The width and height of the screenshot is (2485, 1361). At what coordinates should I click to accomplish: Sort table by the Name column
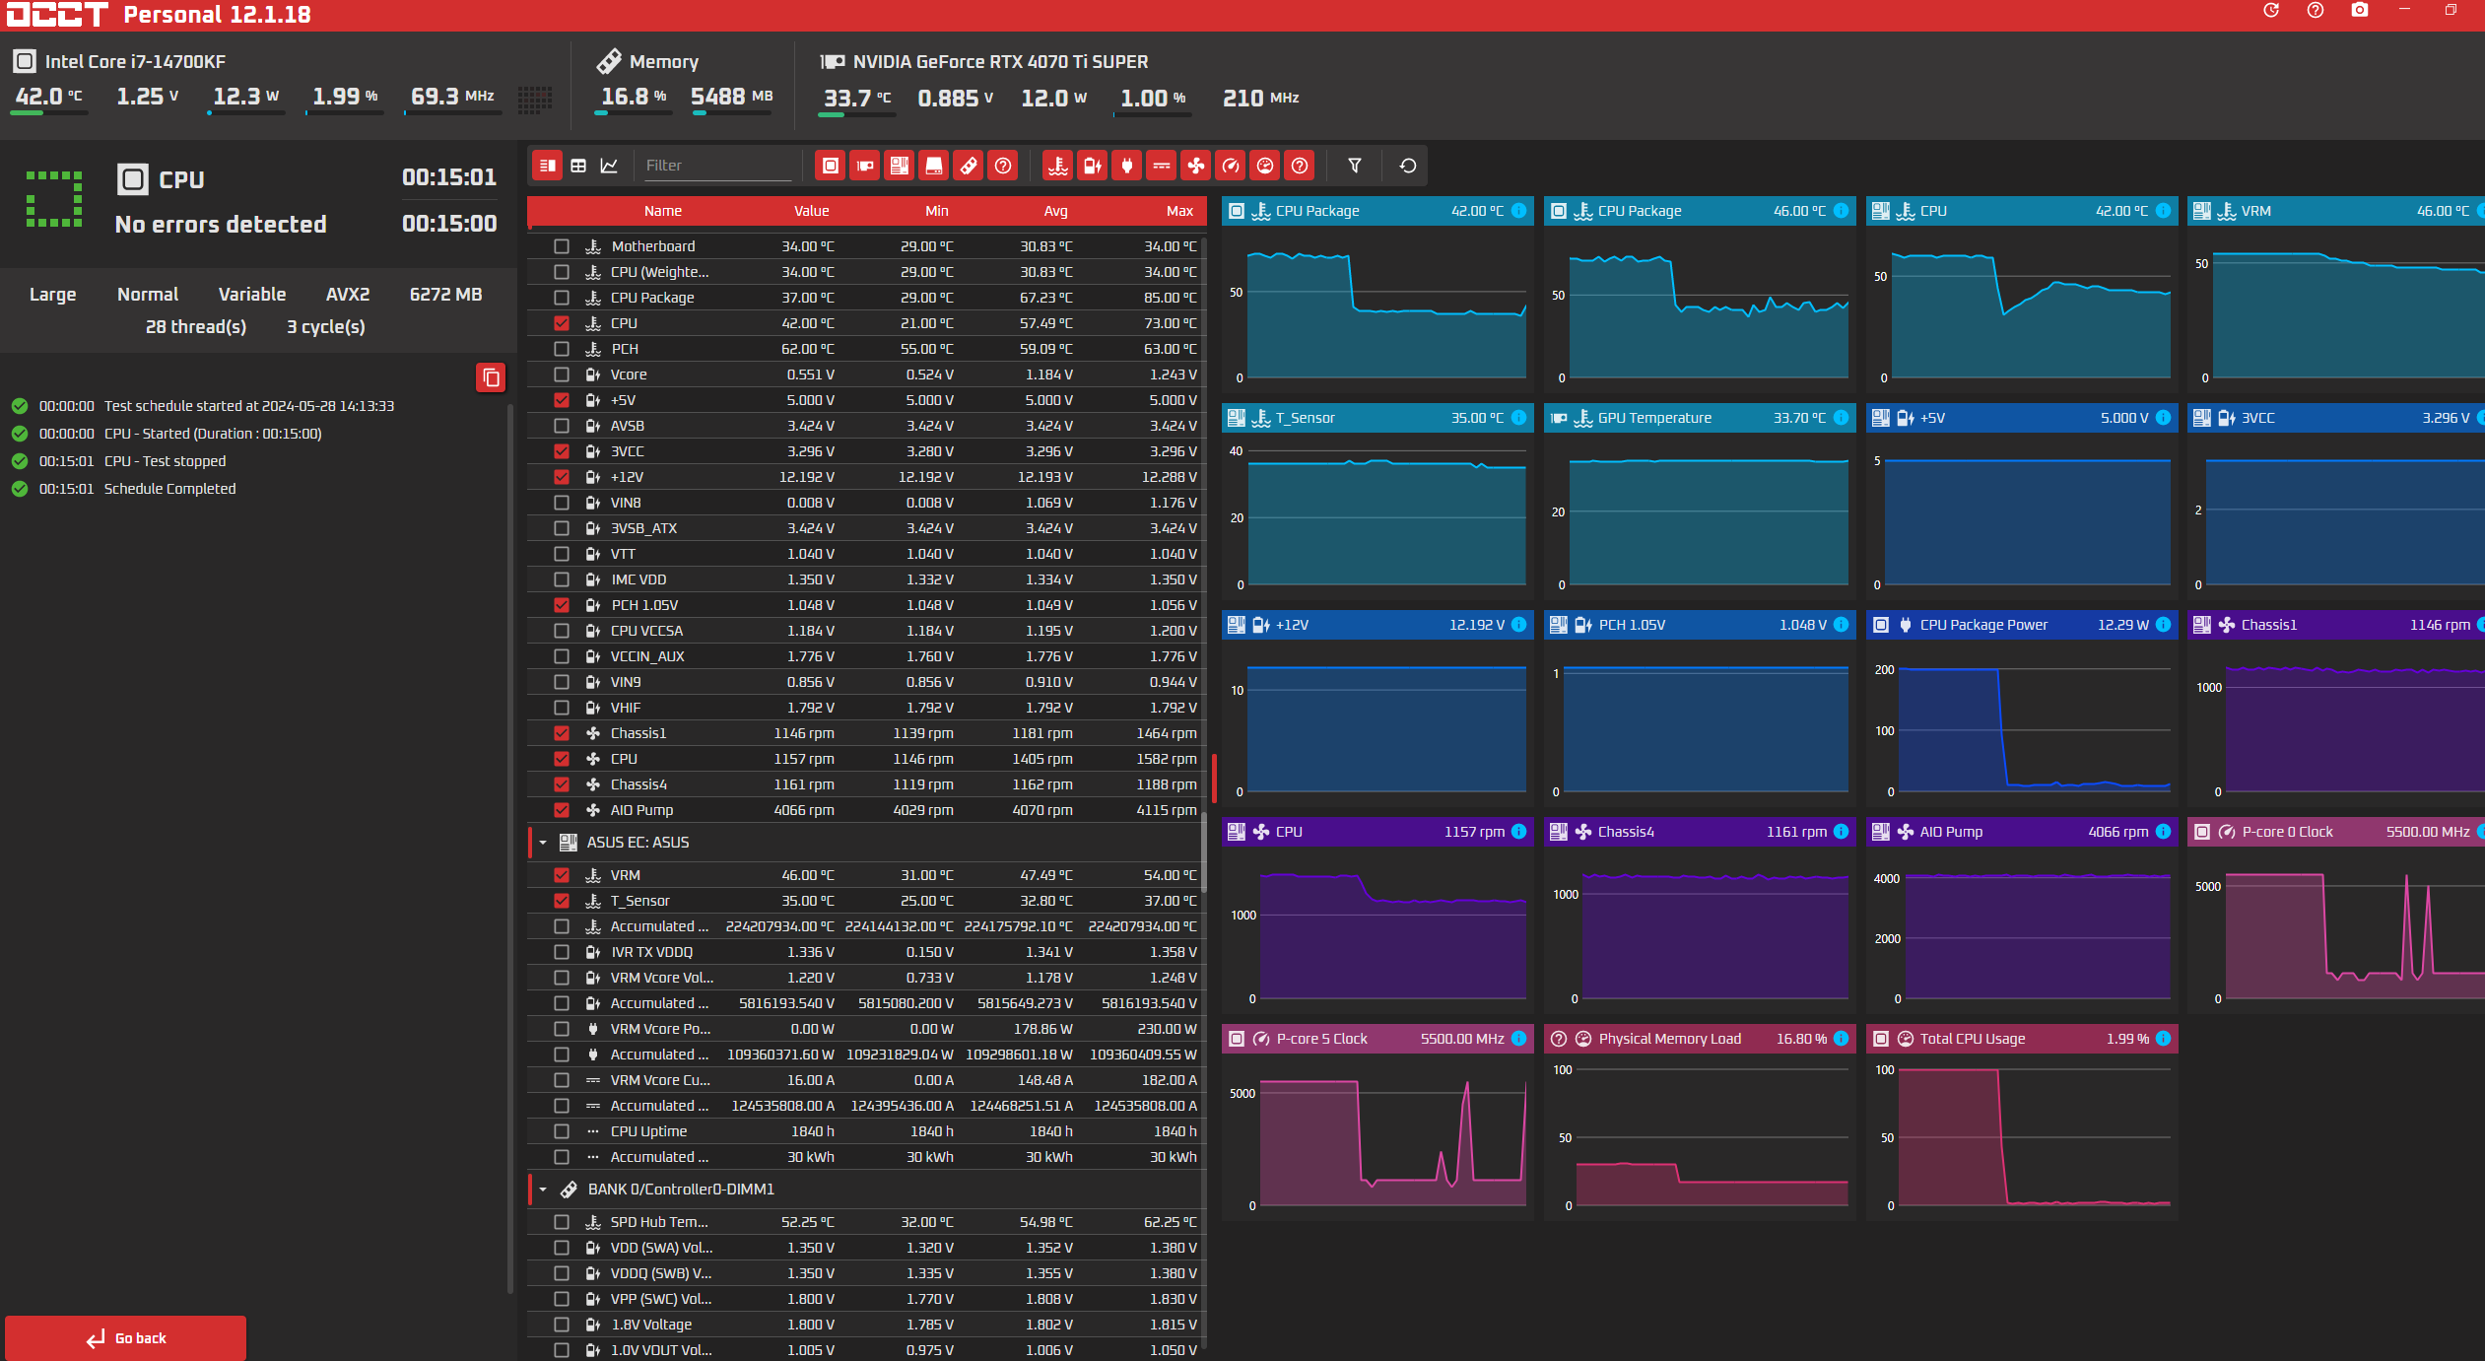click(x=663, y=211)
